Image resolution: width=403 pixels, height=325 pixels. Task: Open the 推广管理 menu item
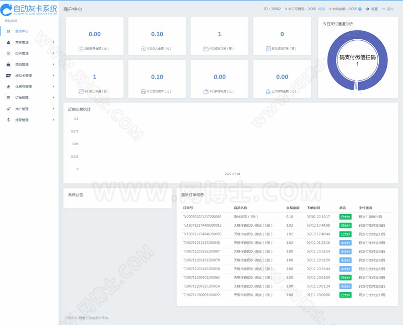(29, 109)
